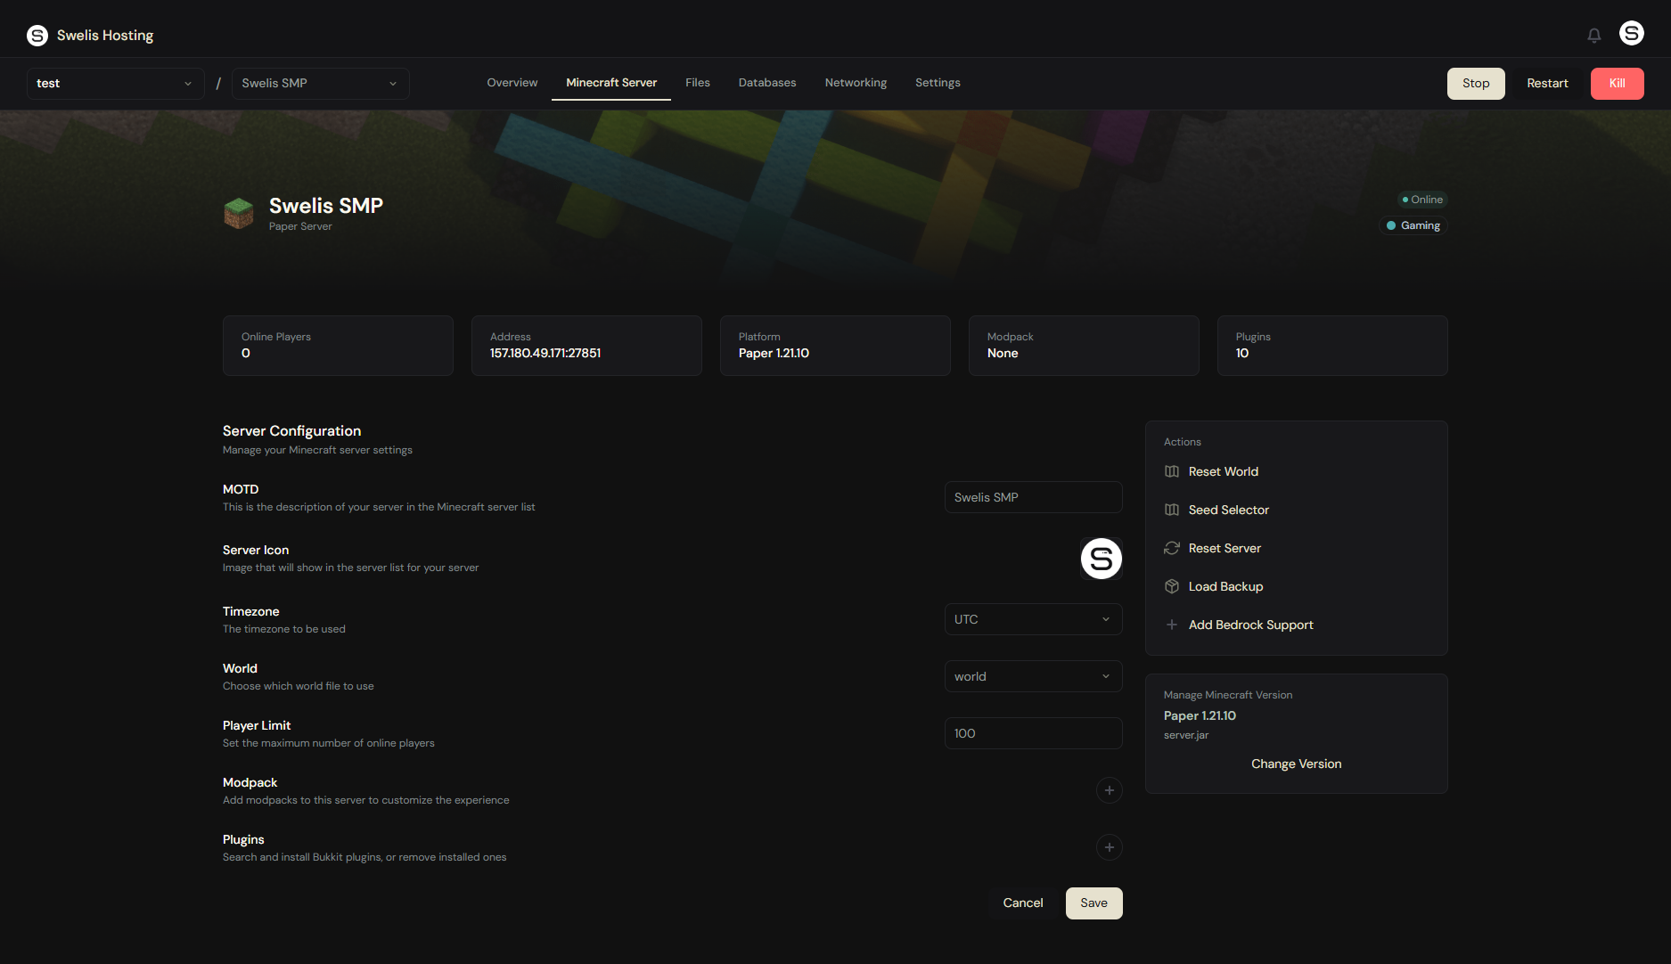Click the Change Version button
Viewport: 1671px width, 964px height.
tap(1296, 764)
